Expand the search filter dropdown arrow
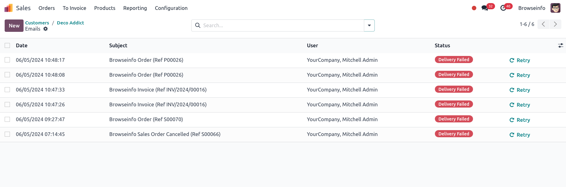Screen dimensions: 566x187 tap(369, 25)
